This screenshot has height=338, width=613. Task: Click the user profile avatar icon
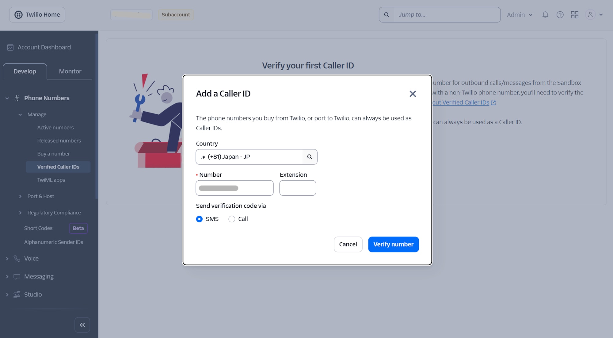(590, 15)
